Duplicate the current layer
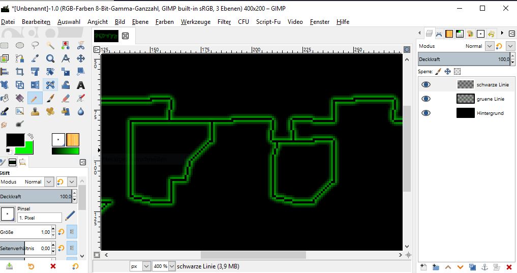The height and width of the screenshot is (273, 517). (x=472, y=267)
